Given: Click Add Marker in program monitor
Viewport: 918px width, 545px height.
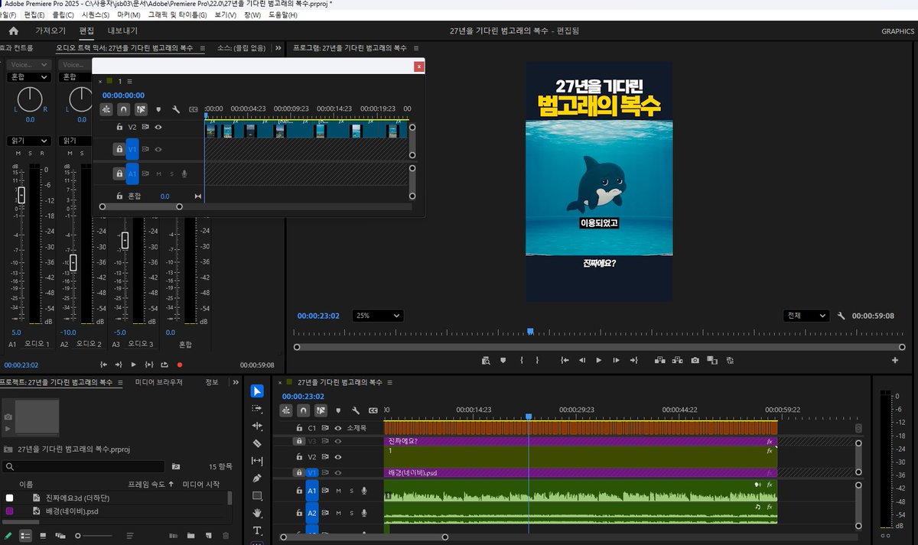Looking at the screenshot, I should click(x=503, y=360).
